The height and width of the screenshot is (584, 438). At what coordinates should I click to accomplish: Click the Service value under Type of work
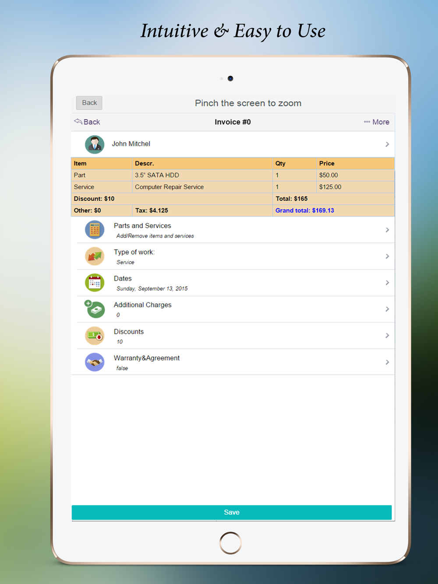click(125, 262)
